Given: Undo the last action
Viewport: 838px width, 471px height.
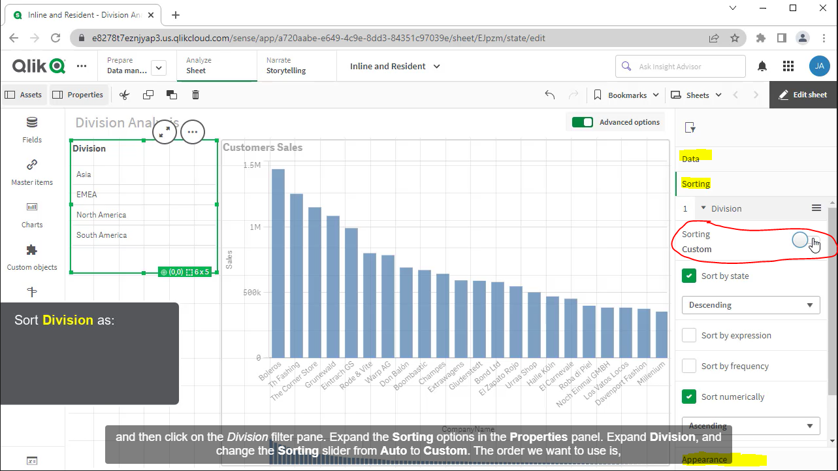Looking at the screenshot, I should pos(550,95).
